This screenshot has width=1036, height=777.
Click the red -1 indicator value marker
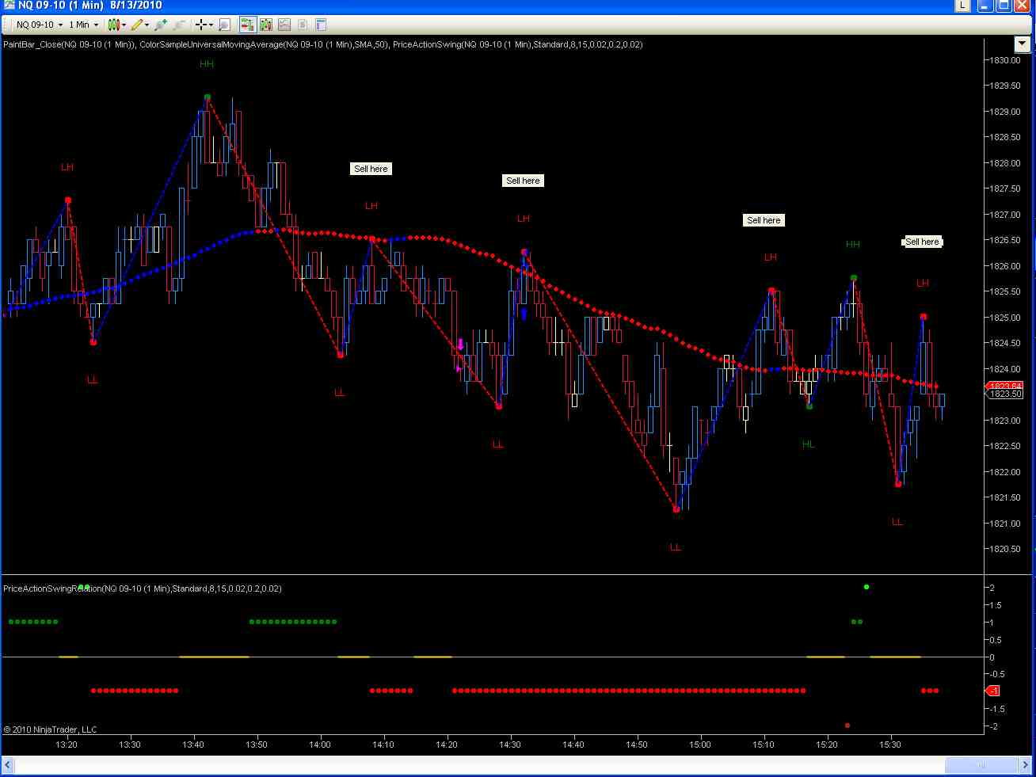[x=992, y=691]
